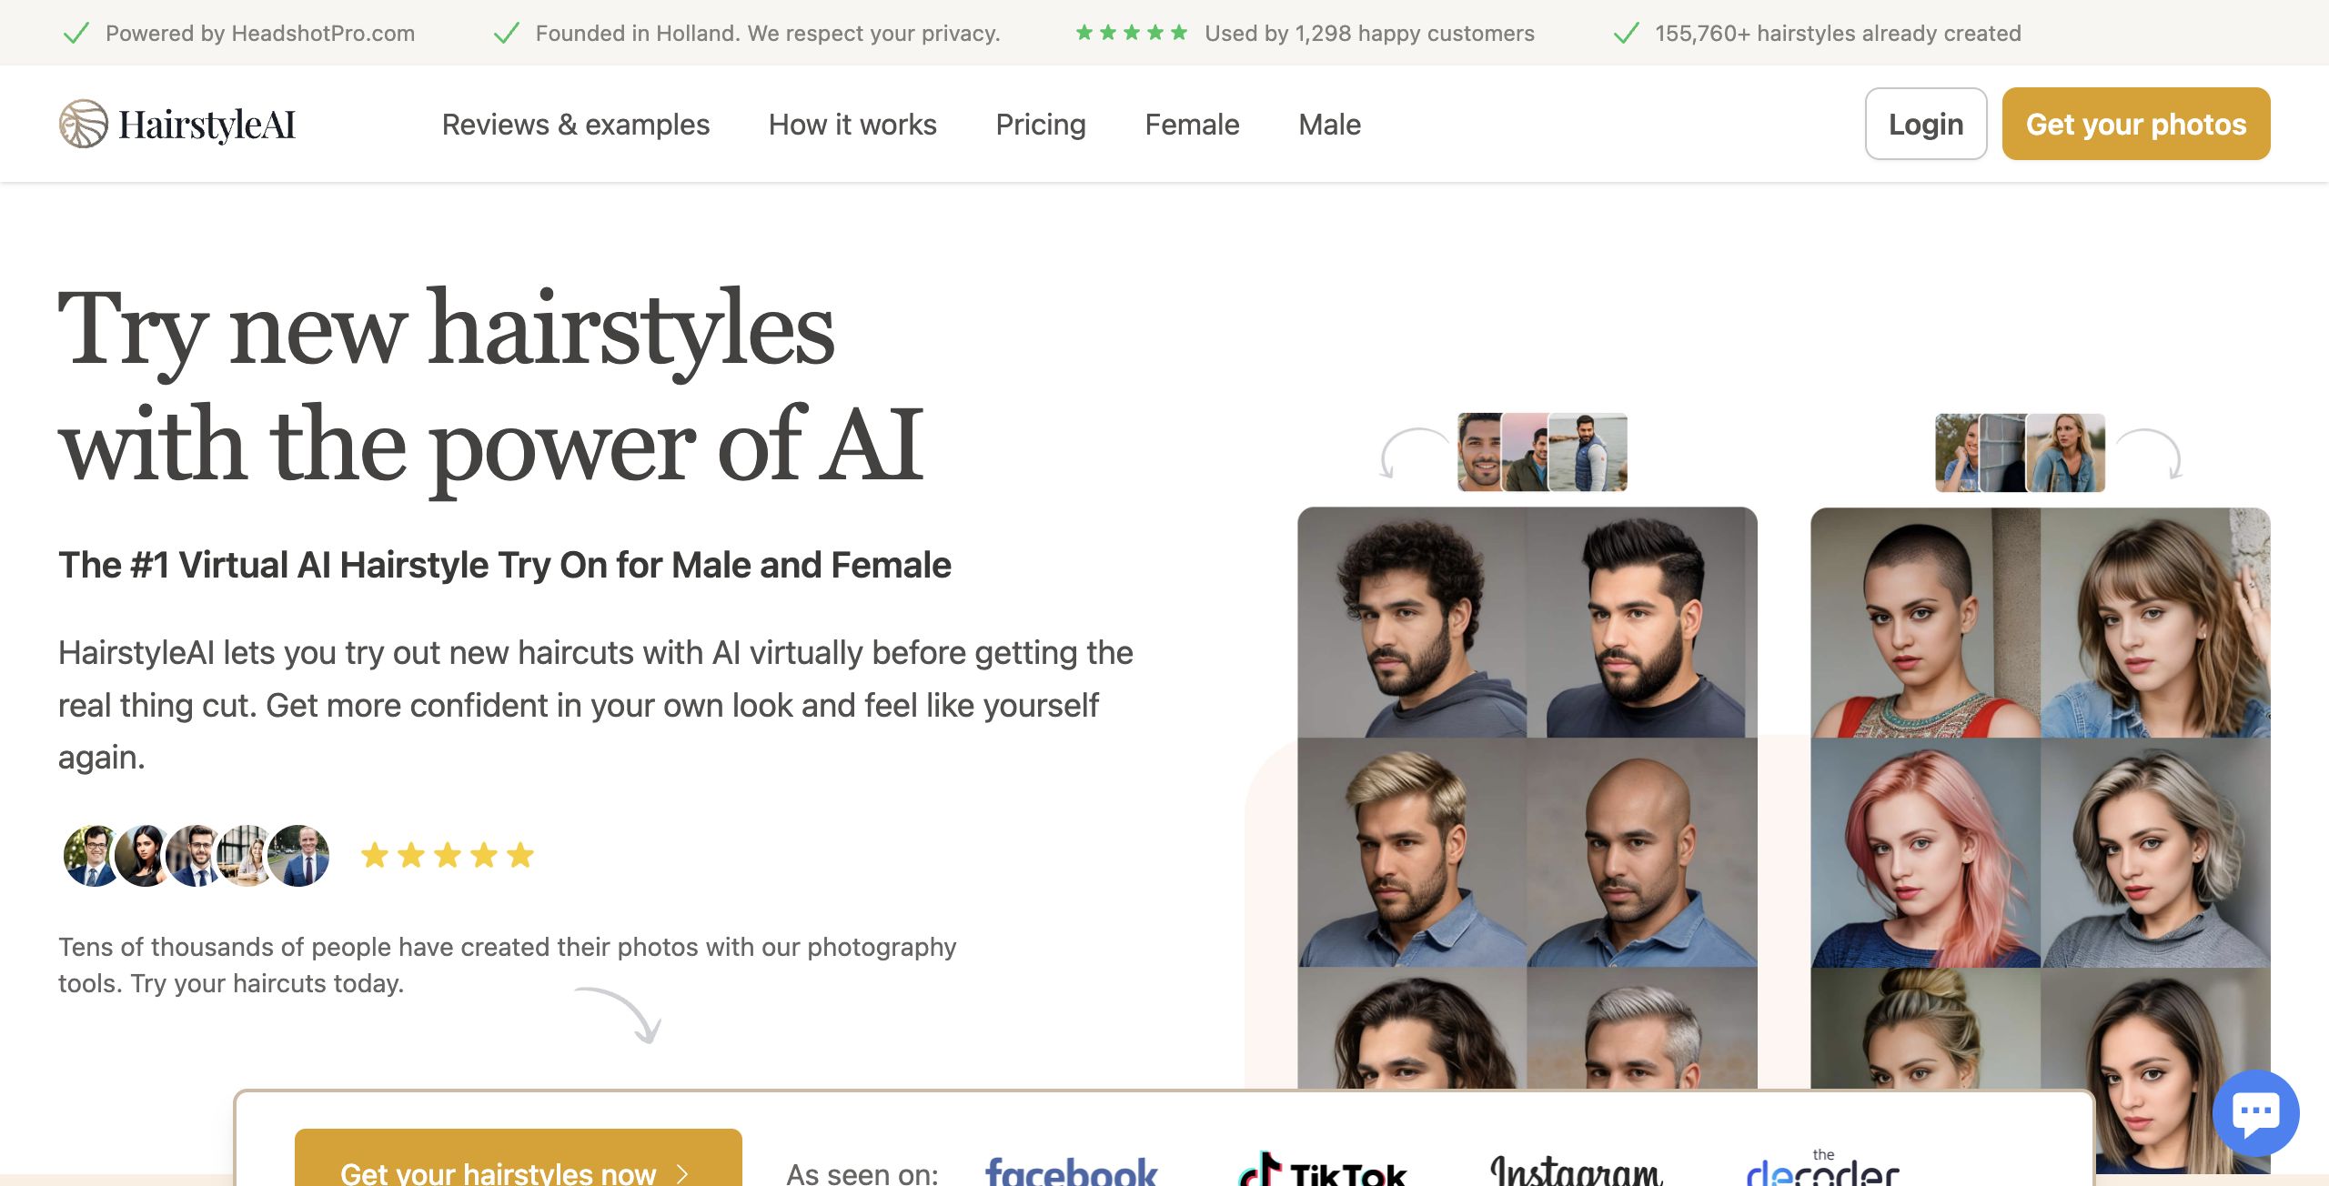Viewport: 2329px width, 1186px height.
Task: Go to How it works section
Action: [852, 125]
